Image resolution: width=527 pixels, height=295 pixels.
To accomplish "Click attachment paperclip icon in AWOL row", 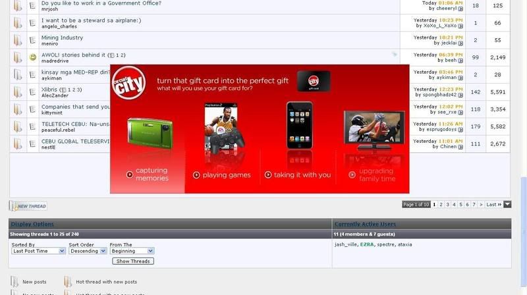I will coord(394,54).
